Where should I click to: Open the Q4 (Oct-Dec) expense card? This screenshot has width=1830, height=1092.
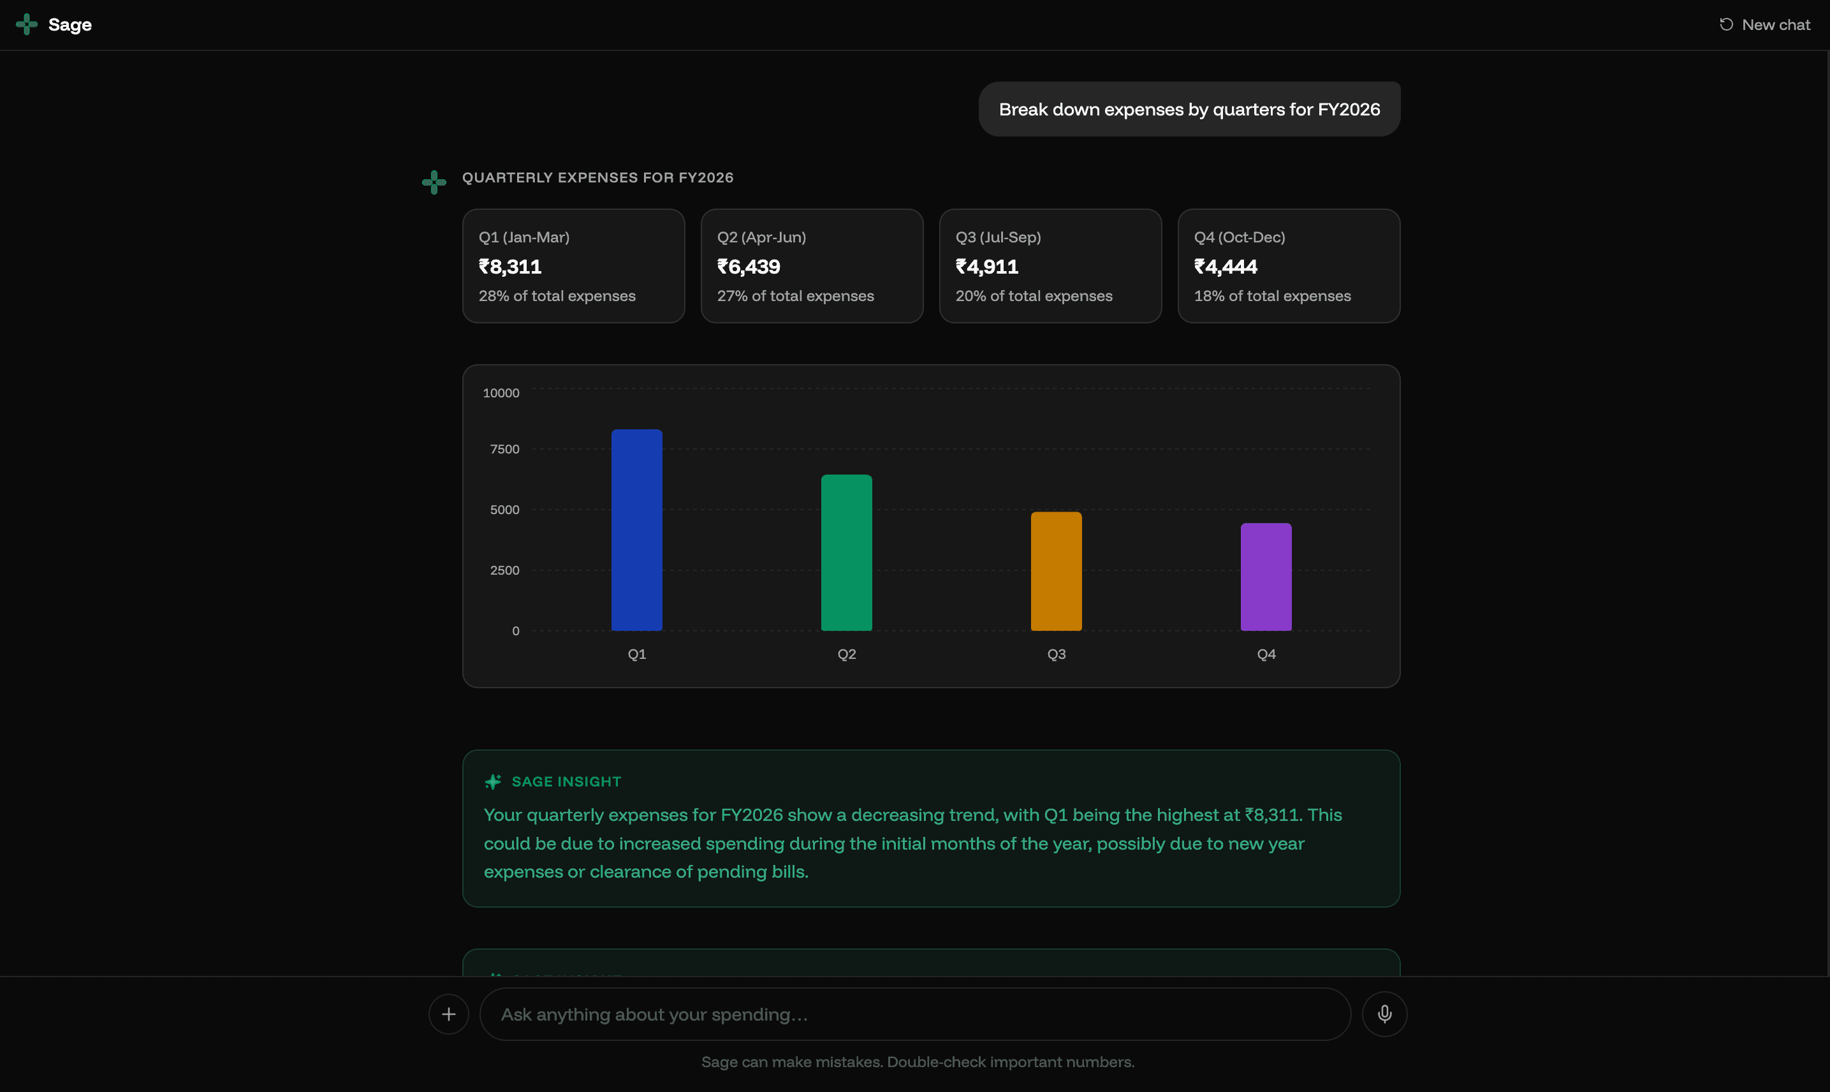tap(1289, 265)
